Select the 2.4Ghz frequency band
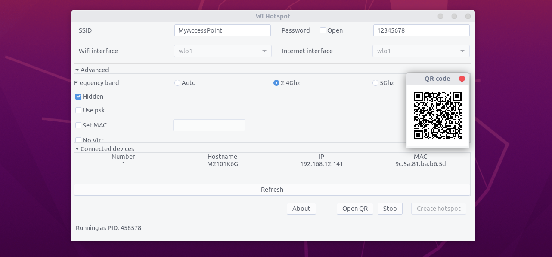Image resolution: width=552 pixels, height=257 pixels. coord(276,83)
